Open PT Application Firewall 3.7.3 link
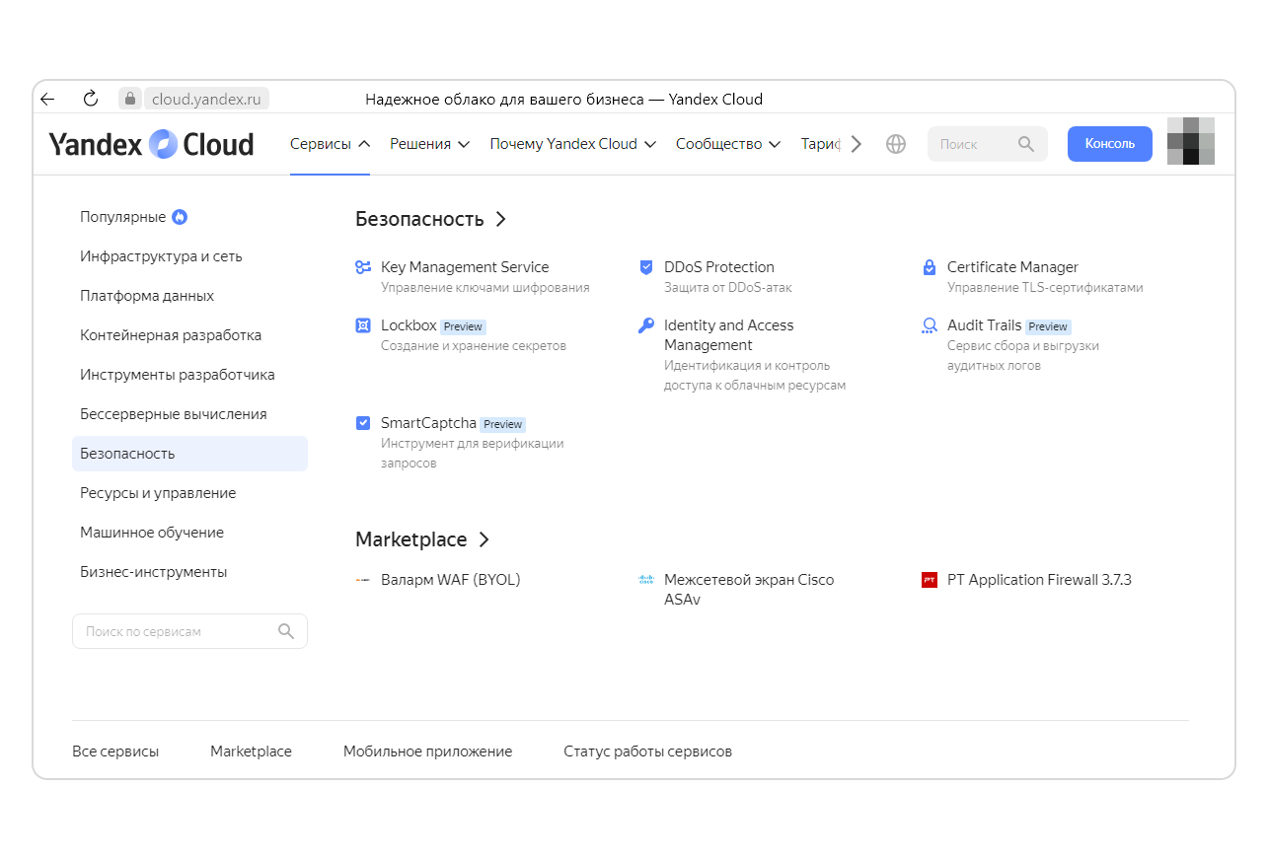The image size is (1268, 859). tap(1039, 580)
